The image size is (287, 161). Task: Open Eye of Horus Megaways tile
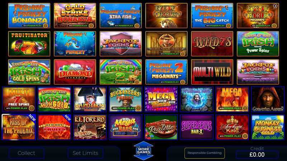pos(258,15)
